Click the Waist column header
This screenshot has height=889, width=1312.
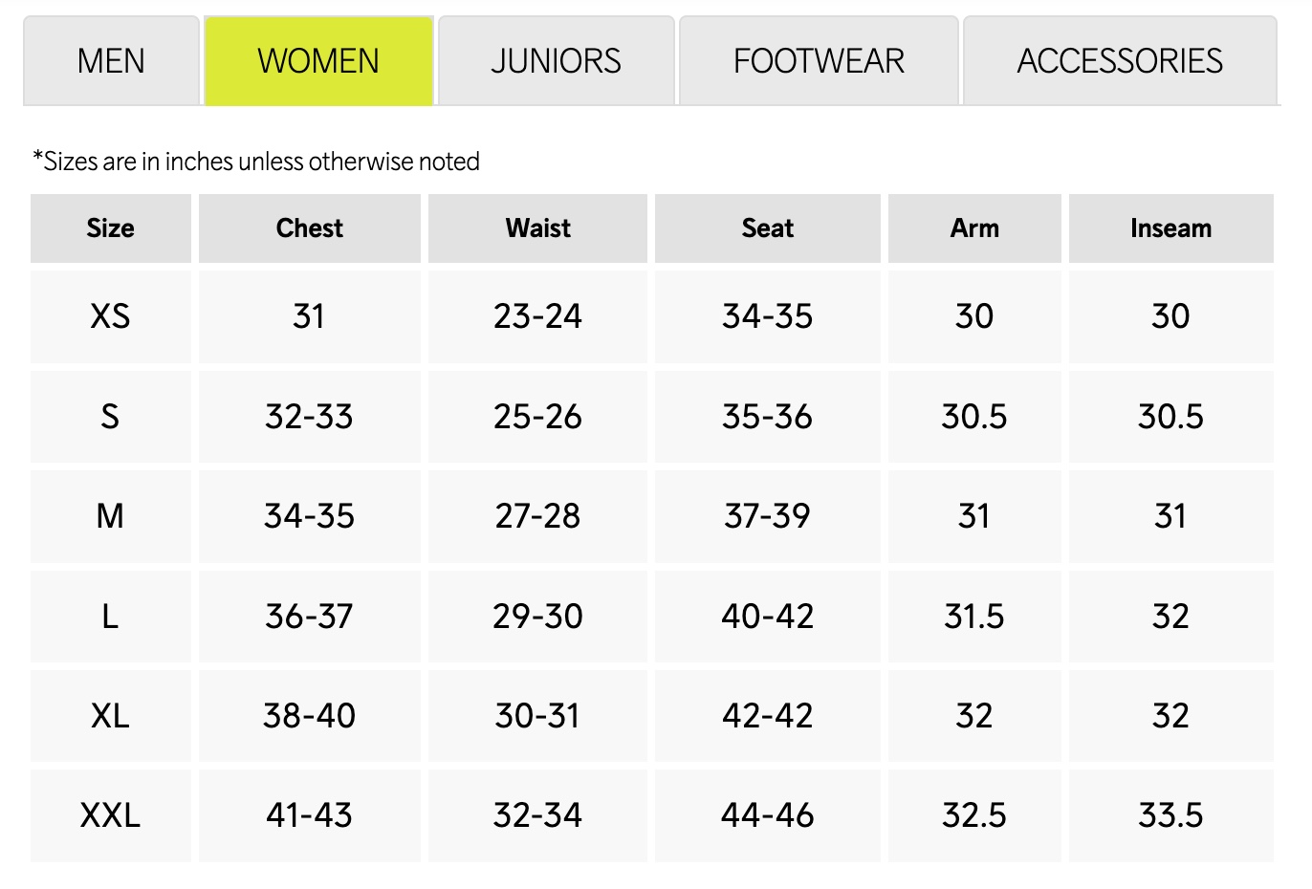click(x=537, y=228)
